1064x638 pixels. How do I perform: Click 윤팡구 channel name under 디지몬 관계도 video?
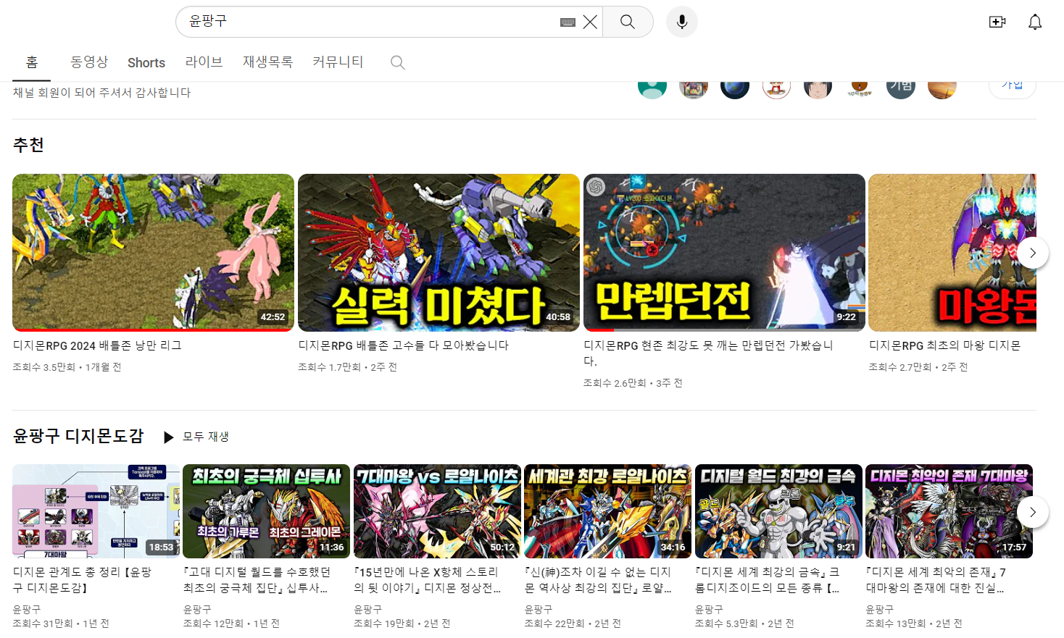click(27, 610)
